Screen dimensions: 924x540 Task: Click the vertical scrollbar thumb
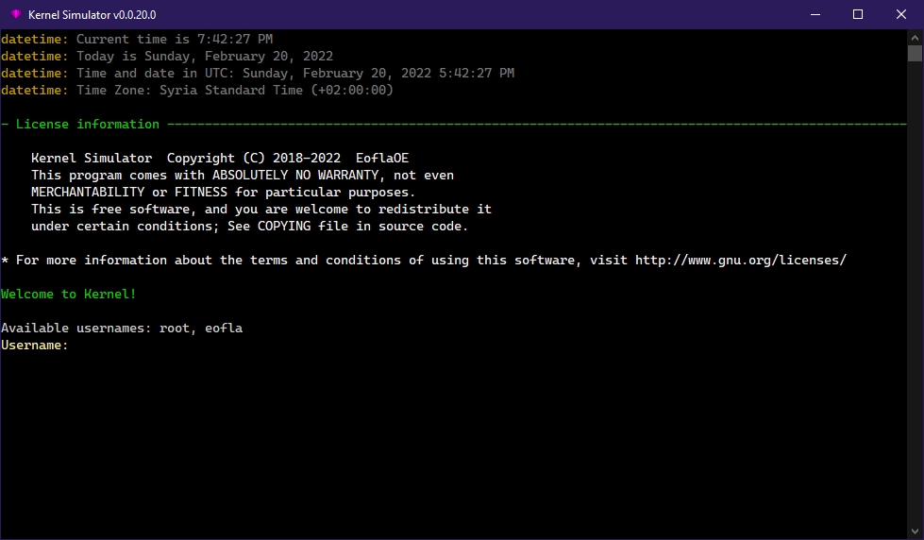pyautogui.click(x=915, y=53)
